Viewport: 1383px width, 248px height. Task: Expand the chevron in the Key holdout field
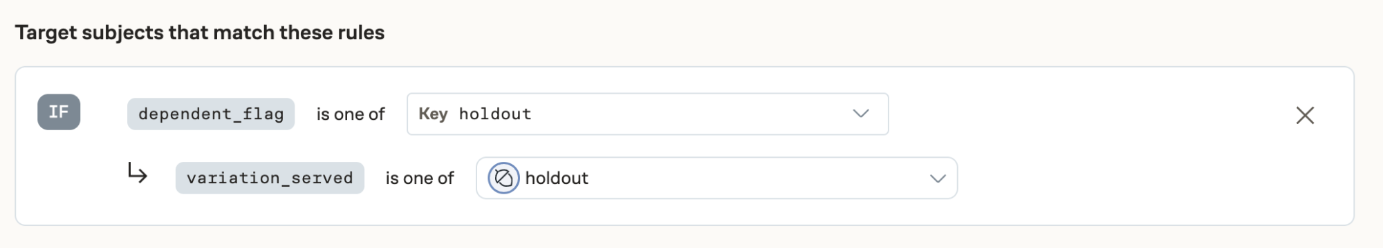[x=860, y=114]
